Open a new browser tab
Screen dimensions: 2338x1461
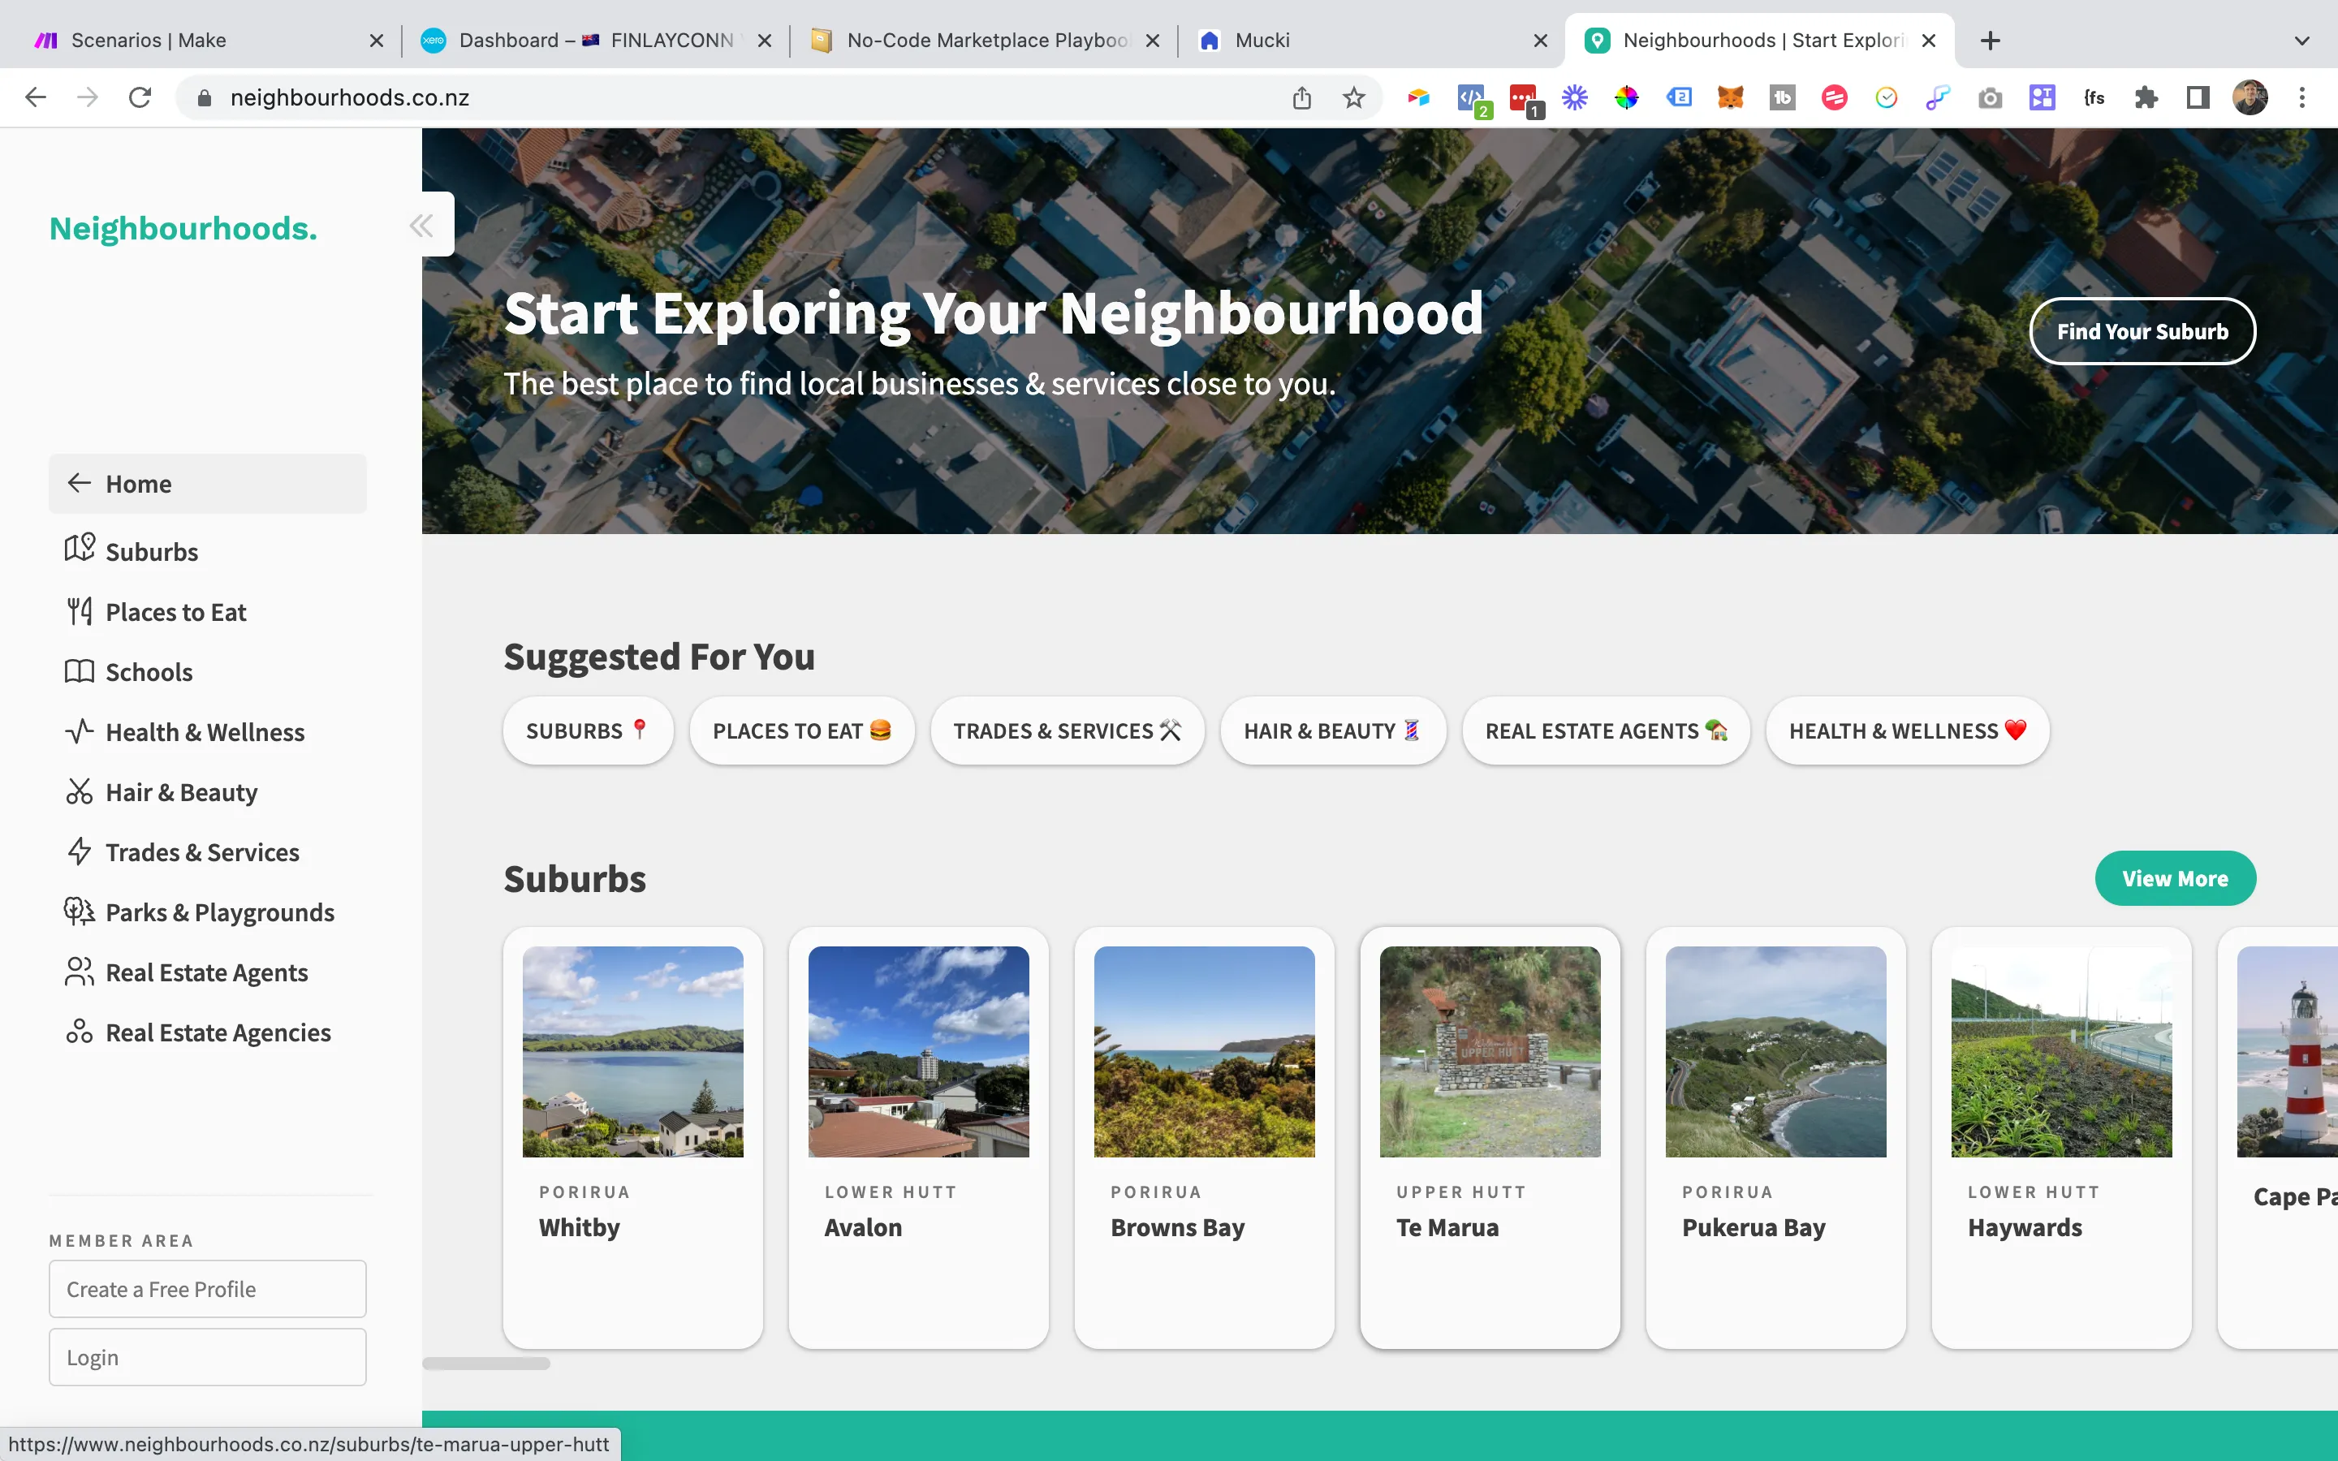coord(1991,41)
